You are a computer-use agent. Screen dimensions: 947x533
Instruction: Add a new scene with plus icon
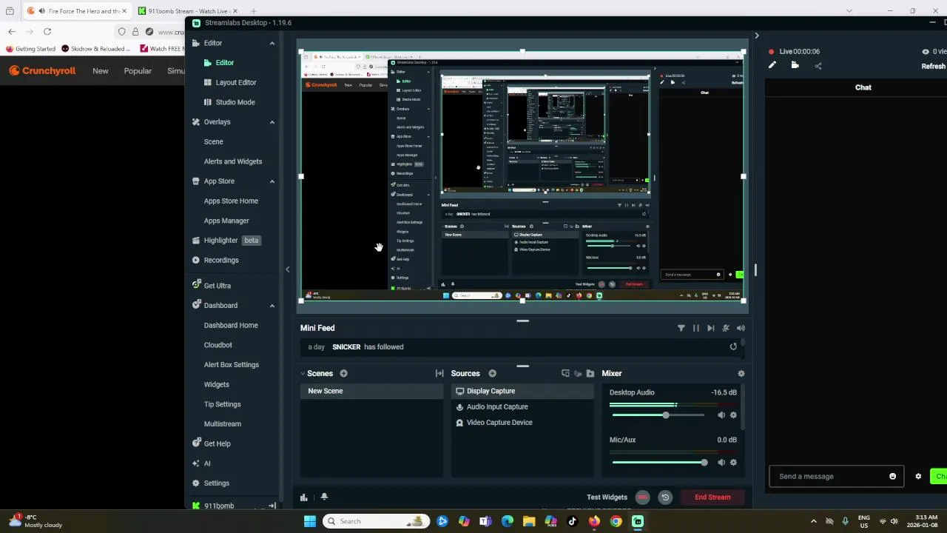(x=343, y=374)
